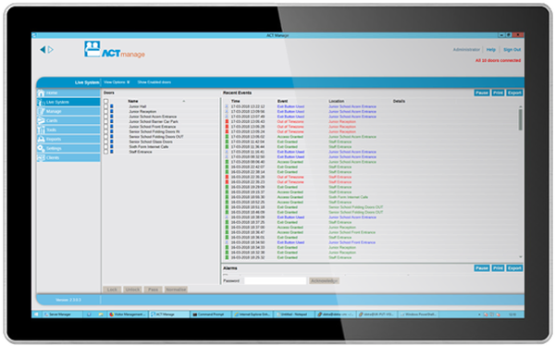The height and width of the screenshot is (346, 555).
Task: Click the blue status icon for Junior Hall
Action: coord(112,106)
